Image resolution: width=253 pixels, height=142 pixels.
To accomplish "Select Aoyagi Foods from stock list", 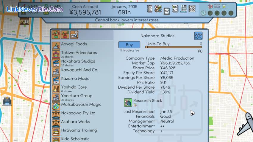I will [x=74, y=44].
